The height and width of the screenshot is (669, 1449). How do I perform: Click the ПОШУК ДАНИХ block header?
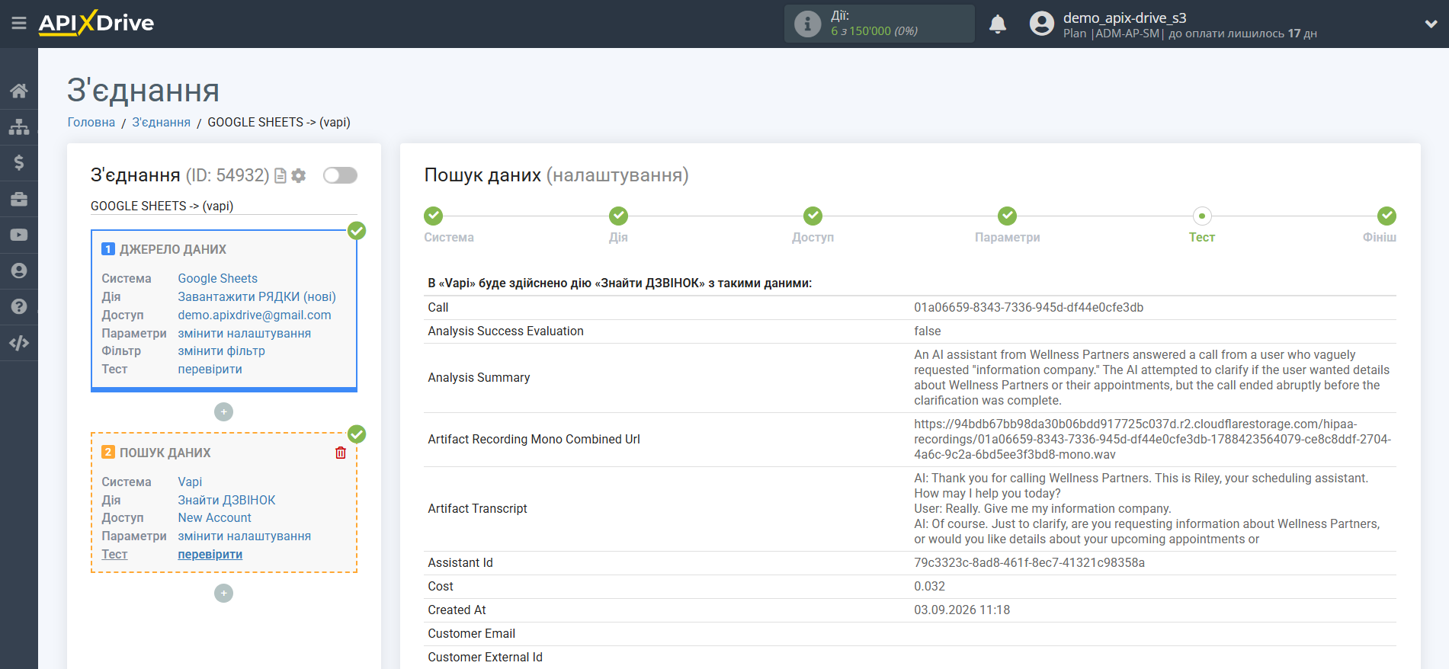[165, 453]
